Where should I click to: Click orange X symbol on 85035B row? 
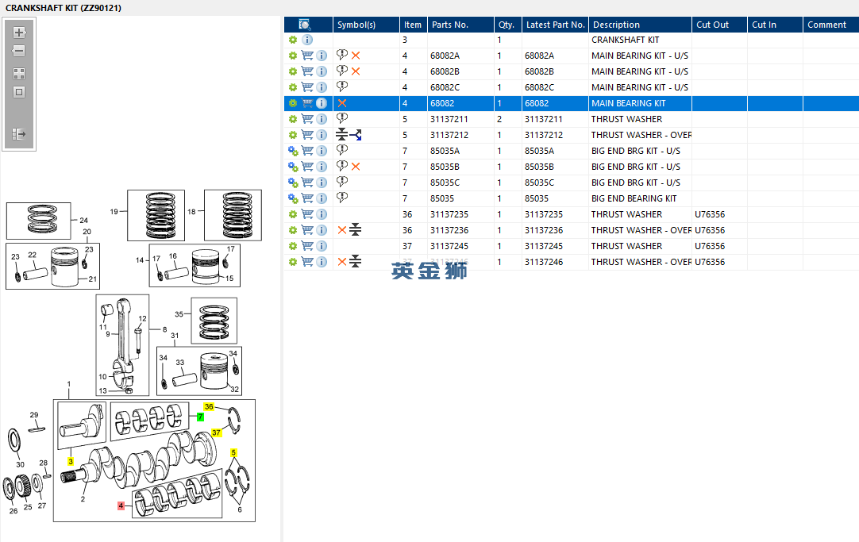coord(356,167)
